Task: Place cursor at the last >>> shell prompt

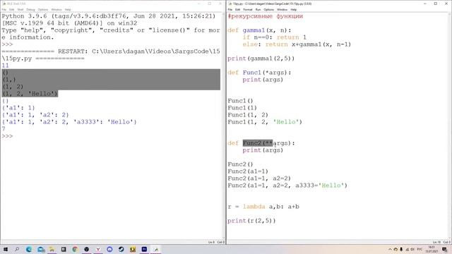Action: 7,136
